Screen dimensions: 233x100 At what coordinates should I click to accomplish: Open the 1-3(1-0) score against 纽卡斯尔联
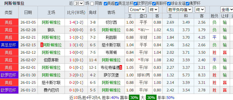(76, 45)
